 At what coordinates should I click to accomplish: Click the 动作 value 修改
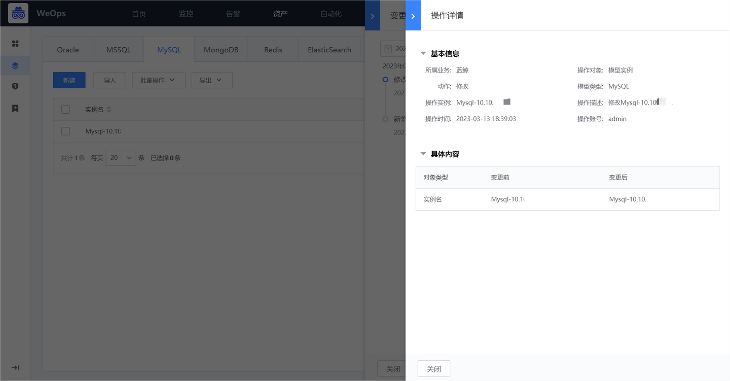pyautogui.click(x=462, y=86)
